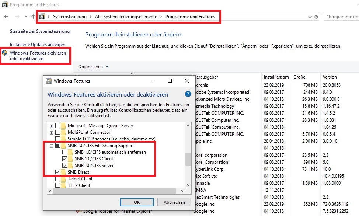Collapse SMB 1.0/CIFS File Sharing Support node
Screen dimensions: 359x216
[x=52, y=146]
